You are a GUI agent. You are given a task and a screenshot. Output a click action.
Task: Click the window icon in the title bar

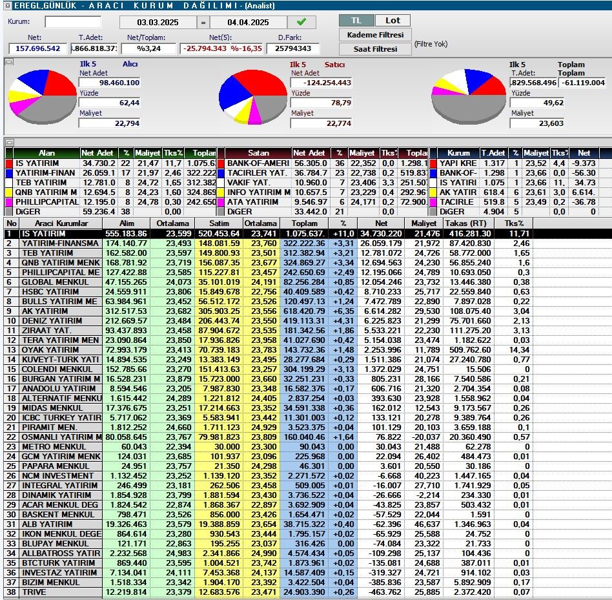pyautogui.click(x=7, y=5)
